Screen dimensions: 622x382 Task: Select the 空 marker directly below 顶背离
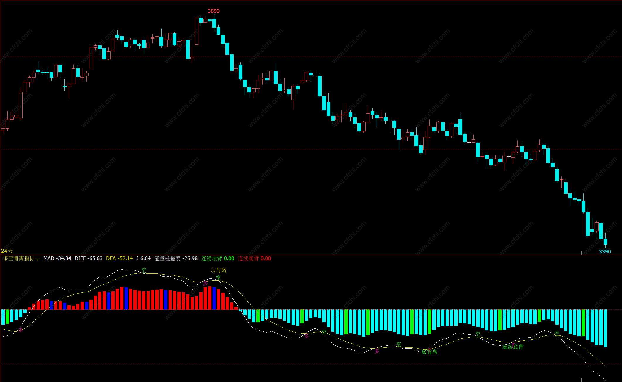[x=218, y=277]
